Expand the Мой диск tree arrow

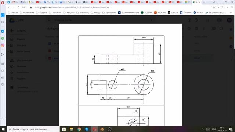pos(8,45)
